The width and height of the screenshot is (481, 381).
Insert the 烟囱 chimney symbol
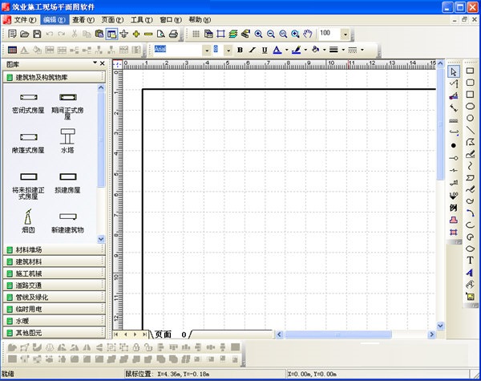(x=28, y=221)
